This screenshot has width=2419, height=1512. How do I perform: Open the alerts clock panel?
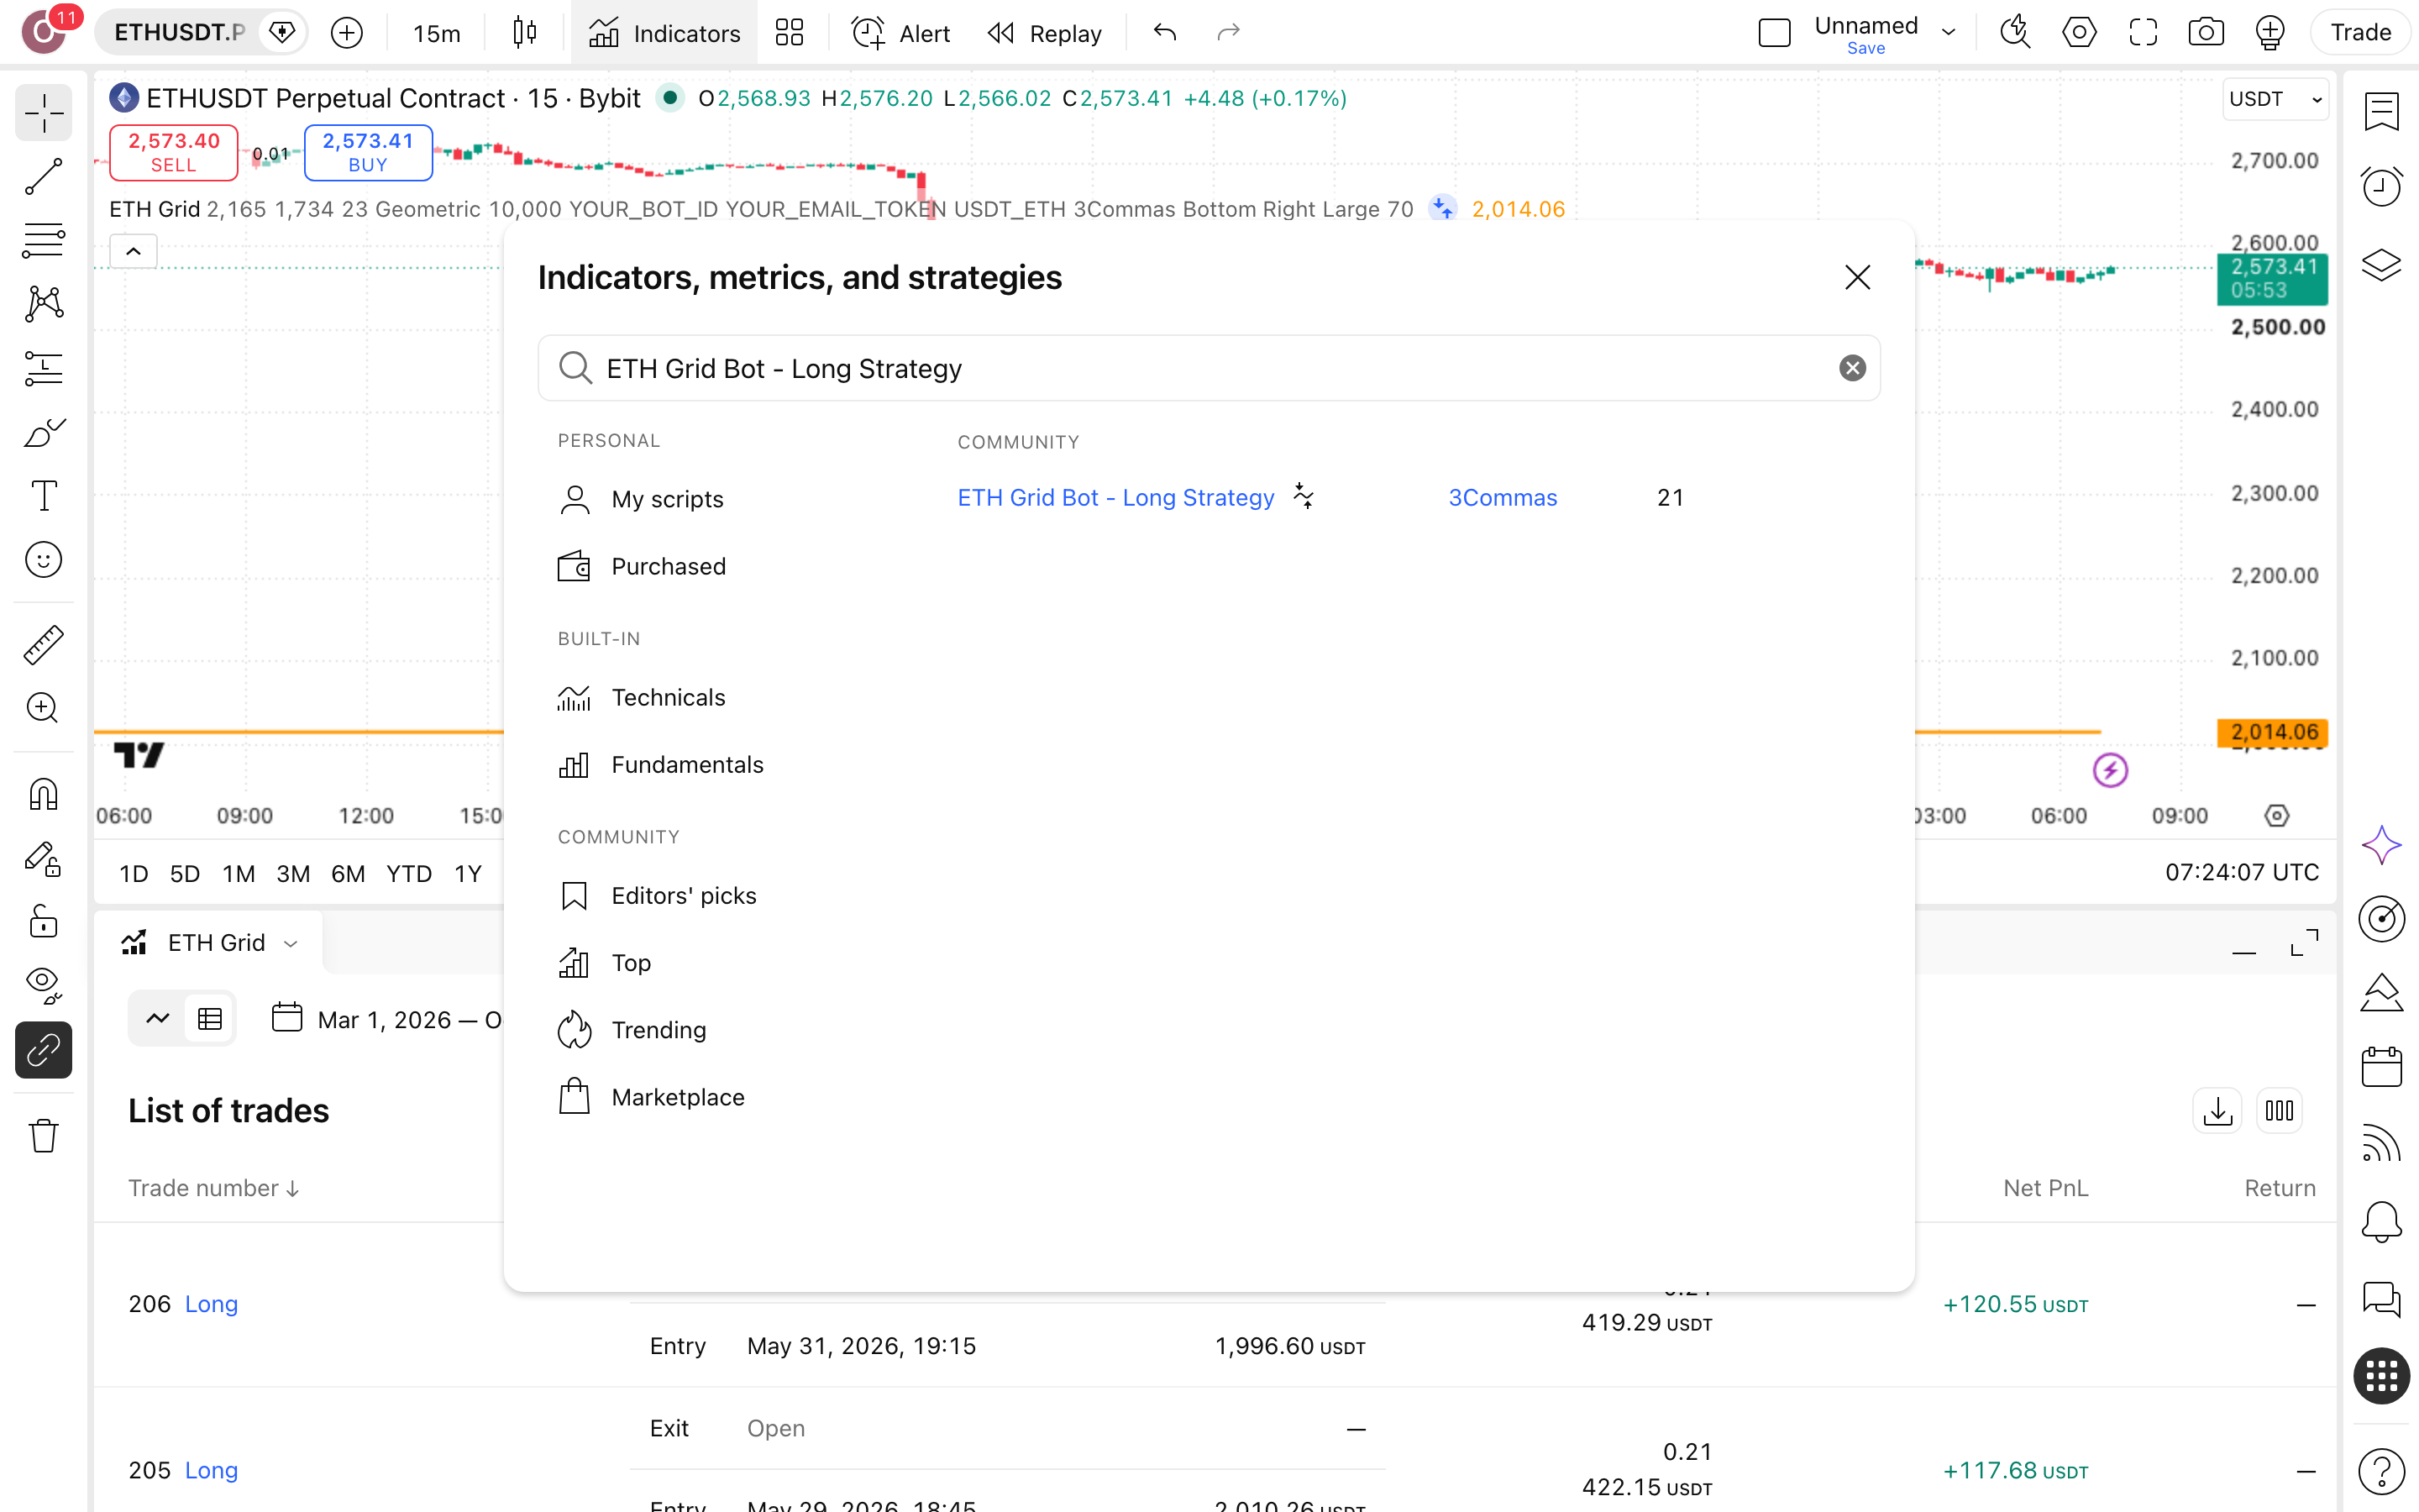(x=2381, y=187)
